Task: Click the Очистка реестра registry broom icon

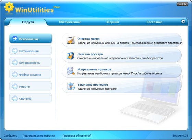Action: (x=71, y=55)
